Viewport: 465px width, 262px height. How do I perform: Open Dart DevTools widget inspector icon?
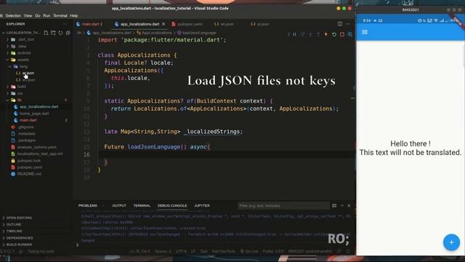[350, 34]
